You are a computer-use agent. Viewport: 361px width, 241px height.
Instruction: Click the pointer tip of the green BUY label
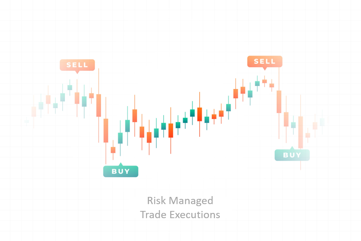tap(121, 164)
